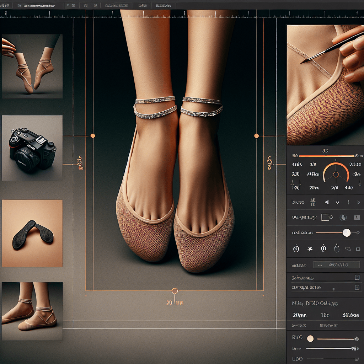This screenshot has height=364, width=364.
Task: Click the solid left-pointing triangle arrow
Action: [x=327, y=202]
